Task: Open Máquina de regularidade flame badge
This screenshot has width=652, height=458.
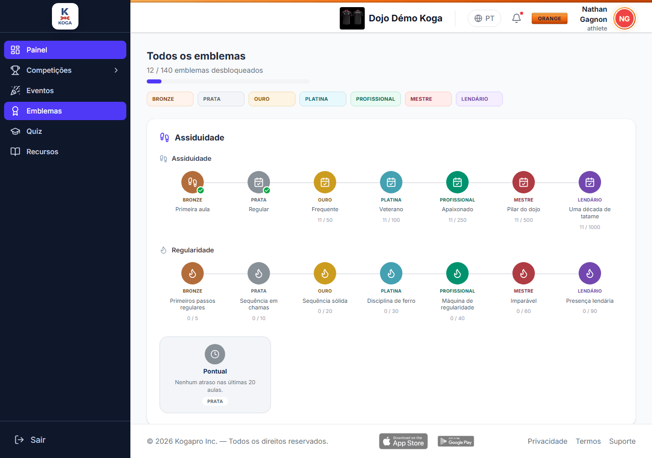Action: 457,273
